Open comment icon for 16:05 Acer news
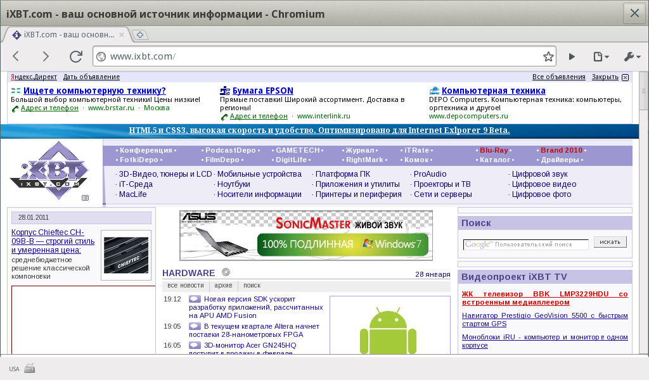Screen dimensions: 649x380 point(195,345)
